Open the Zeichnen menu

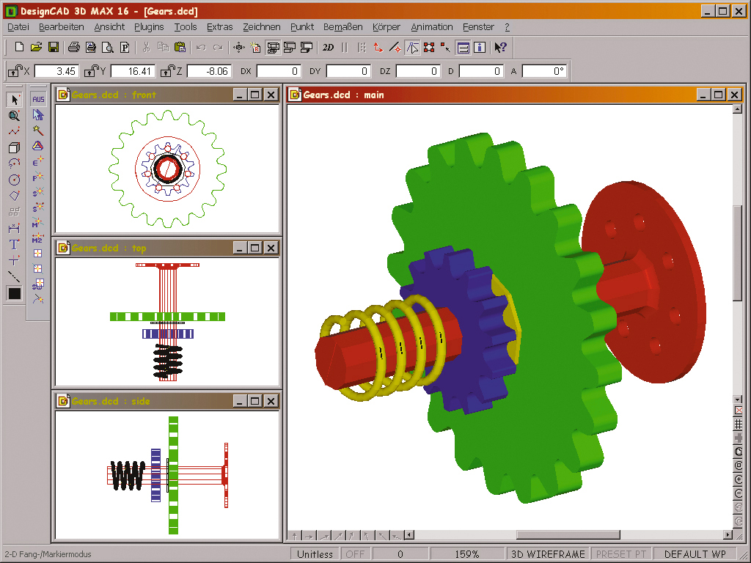(x=262, y=26)
